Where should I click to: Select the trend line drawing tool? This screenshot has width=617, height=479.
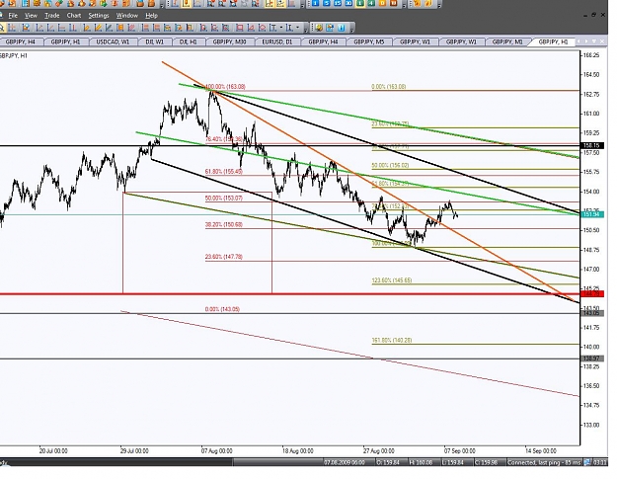pos(39,28)
